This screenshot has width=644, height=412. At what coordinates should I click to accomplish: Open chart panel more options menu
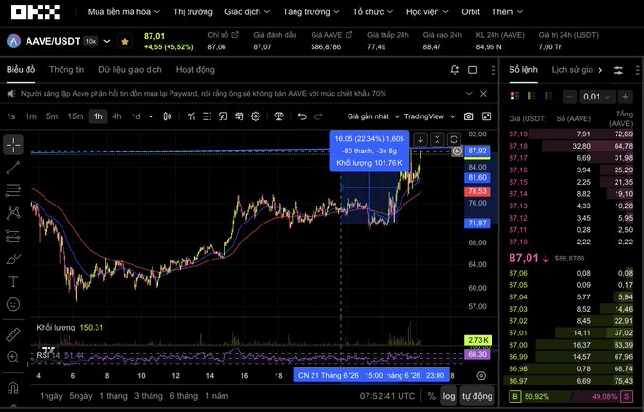coord(493,70)
